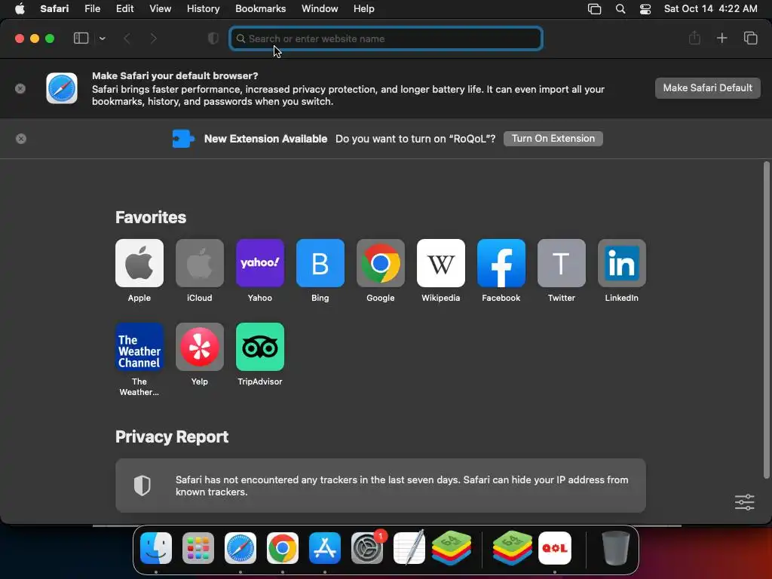Open the Trash in the Dock
Screen dimensions: 772x579
coord(615,548)
